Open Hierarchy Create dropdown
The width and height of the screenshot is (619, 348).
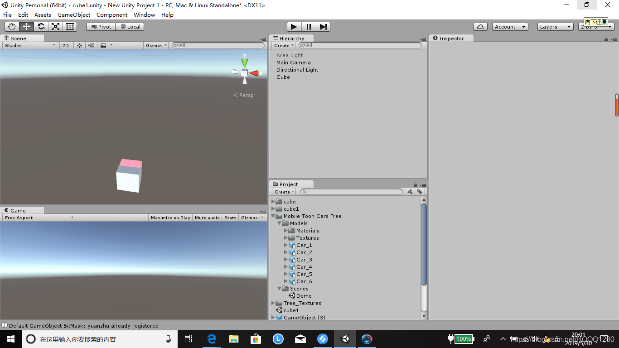click(284, 45)
